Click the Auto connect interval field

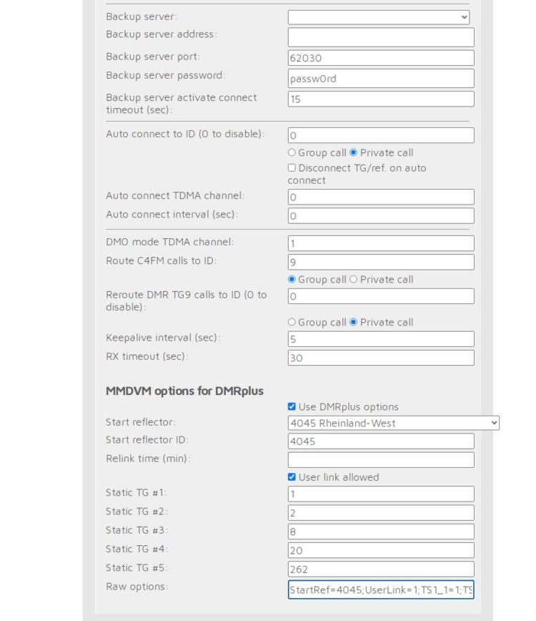pyautogui.click(x=380, y=215)
